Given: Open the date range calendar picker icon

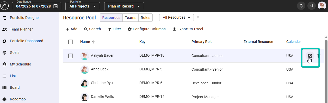Looking at the screenshot, I should click(55, 6).
